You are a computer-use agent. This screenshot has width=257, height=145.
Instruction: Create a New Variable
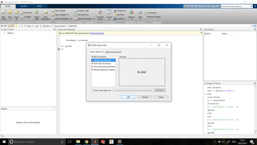coord(59,11)
